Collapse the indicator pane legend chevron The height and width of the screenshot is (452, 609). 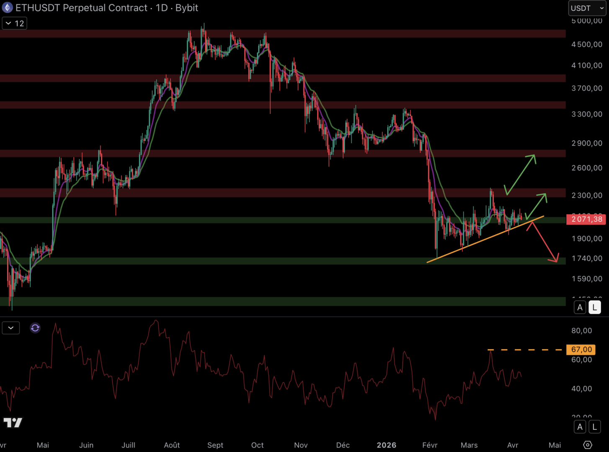(x=11, y=328)
